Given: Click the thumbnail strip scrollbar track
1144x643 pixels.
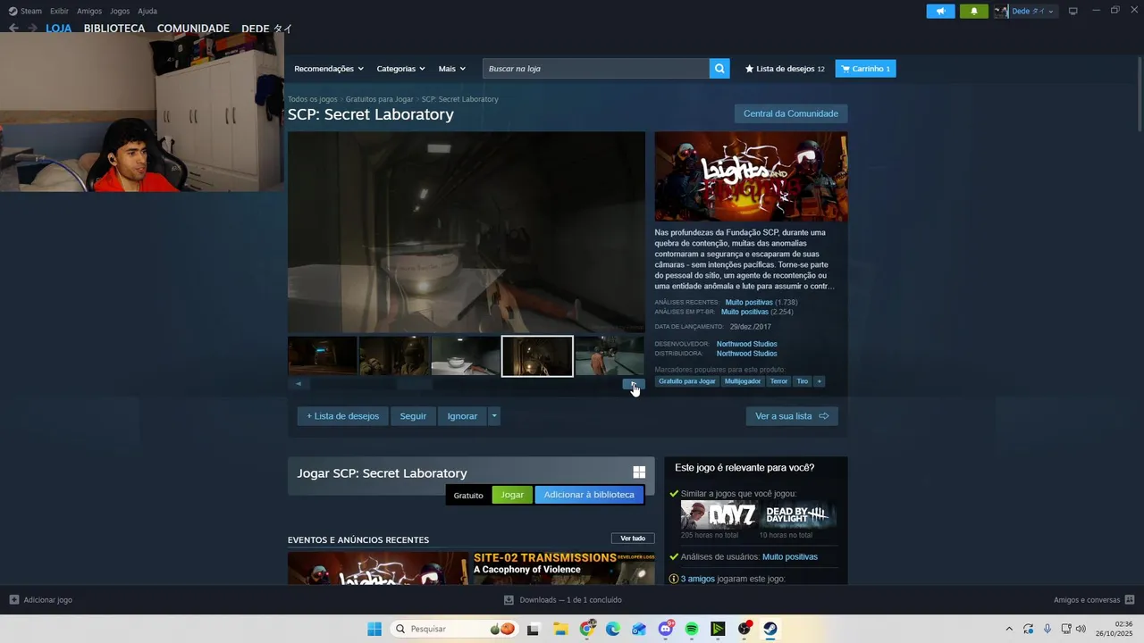Looking at the screenshot, I should tap(466, 384).
